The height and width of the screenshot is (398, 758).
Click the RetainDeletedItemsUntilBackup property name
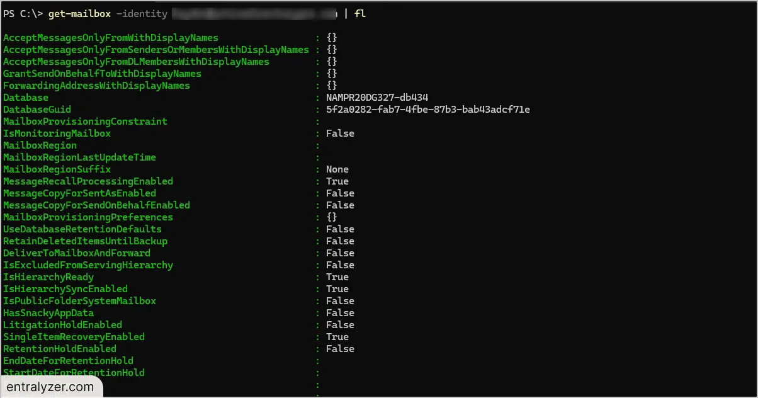coord(85,241)
